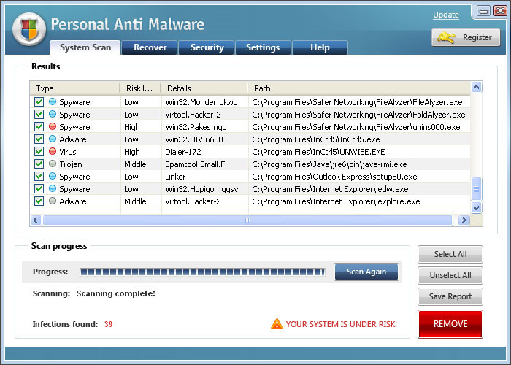511x365 pixels.
Task: Click the results list scroll down arrow
Action: pos(476,207)
